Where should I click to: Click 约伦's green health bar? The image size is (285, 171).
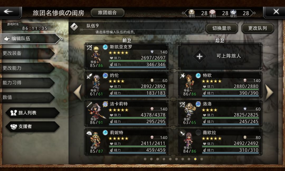[x=137, y=89]
